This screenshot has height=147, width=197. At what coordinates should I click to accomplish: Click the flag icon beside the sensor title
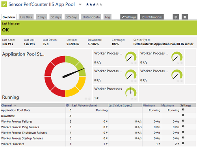[80, 5]
